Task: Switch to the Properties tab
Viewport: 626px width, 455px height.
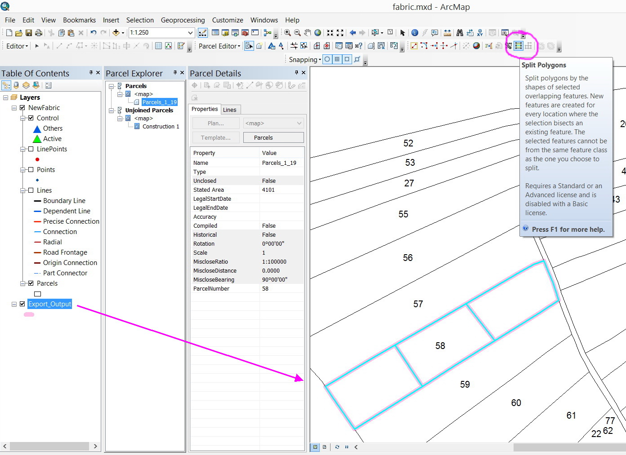Action: tap(205, 109)
